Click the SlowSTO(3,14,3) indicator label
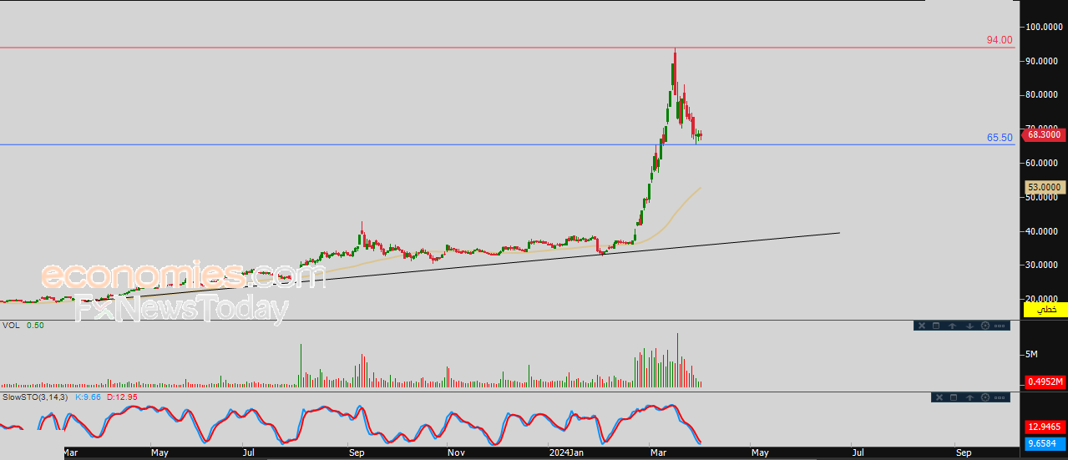The height and width of the screenshot is (460, 1068). pyautogui.click(x=36, y=397)
